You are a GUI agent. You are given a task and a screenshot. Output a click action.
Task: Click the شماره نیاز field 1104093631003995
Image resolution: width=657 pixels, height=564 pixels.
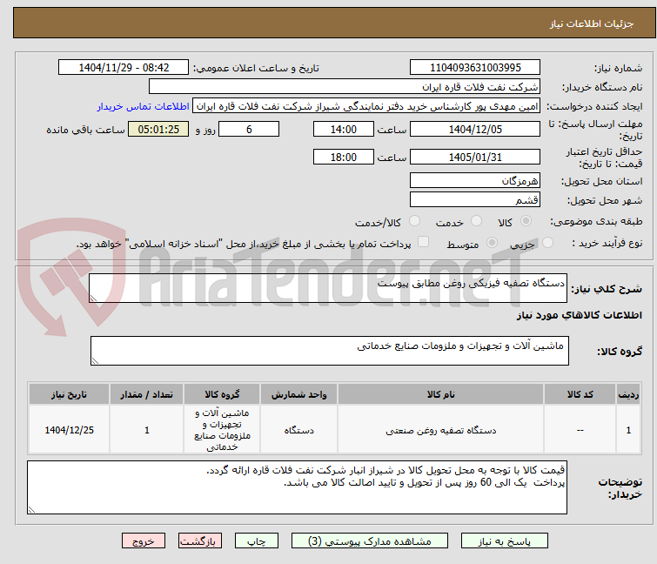click(x=475, y=68)
